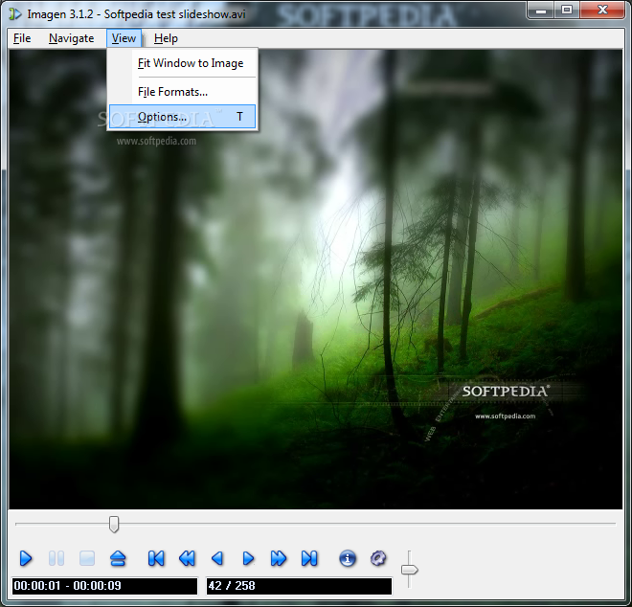Click the Pause button
Viewport: 632px width, 607px height.
[x=56, y=558]
